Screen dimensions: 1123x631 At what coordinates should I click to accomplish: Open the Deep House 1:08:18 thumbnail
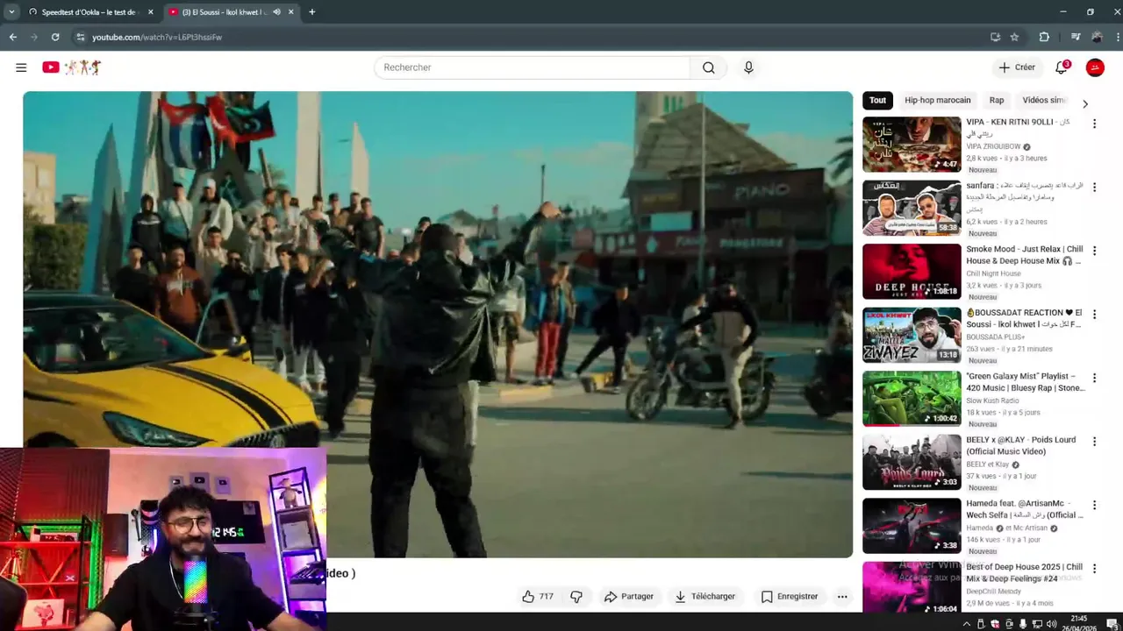912,272
